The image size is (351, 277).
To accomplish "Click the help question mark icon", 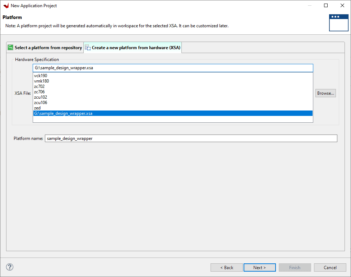I will [10, 267].
